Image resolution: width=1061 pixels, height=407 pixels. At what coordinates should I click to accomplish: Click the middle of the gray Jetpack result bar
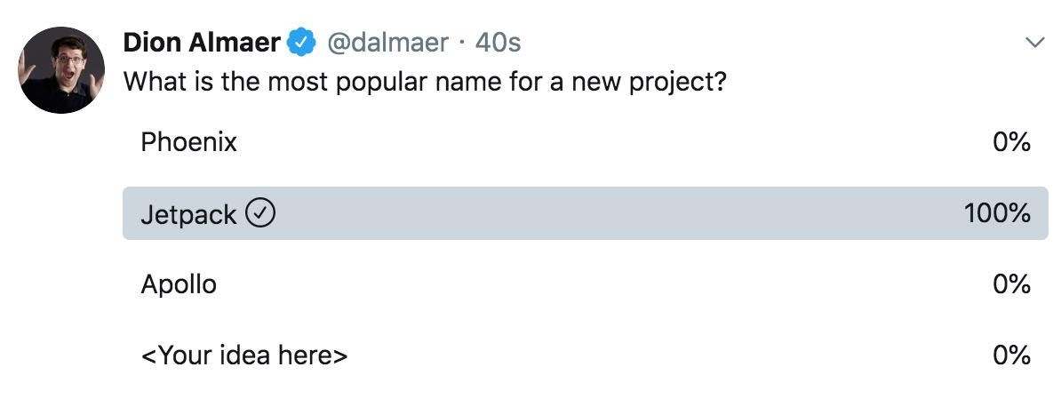[585, 213]
